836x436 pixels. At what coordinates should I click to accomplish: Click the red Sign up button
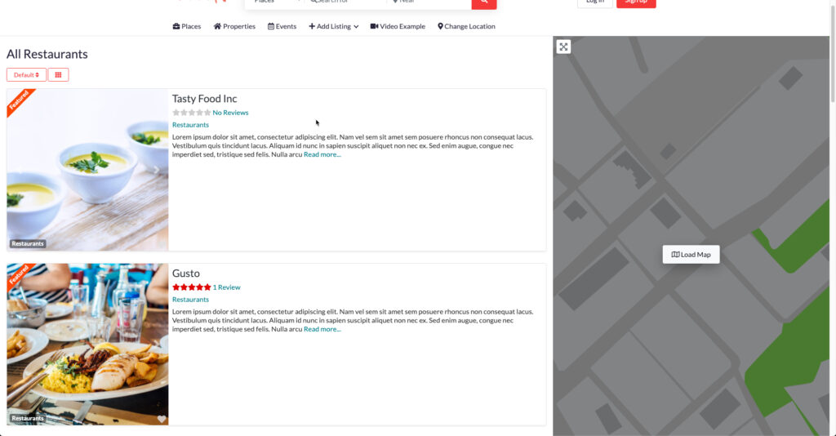click(636, 2)
